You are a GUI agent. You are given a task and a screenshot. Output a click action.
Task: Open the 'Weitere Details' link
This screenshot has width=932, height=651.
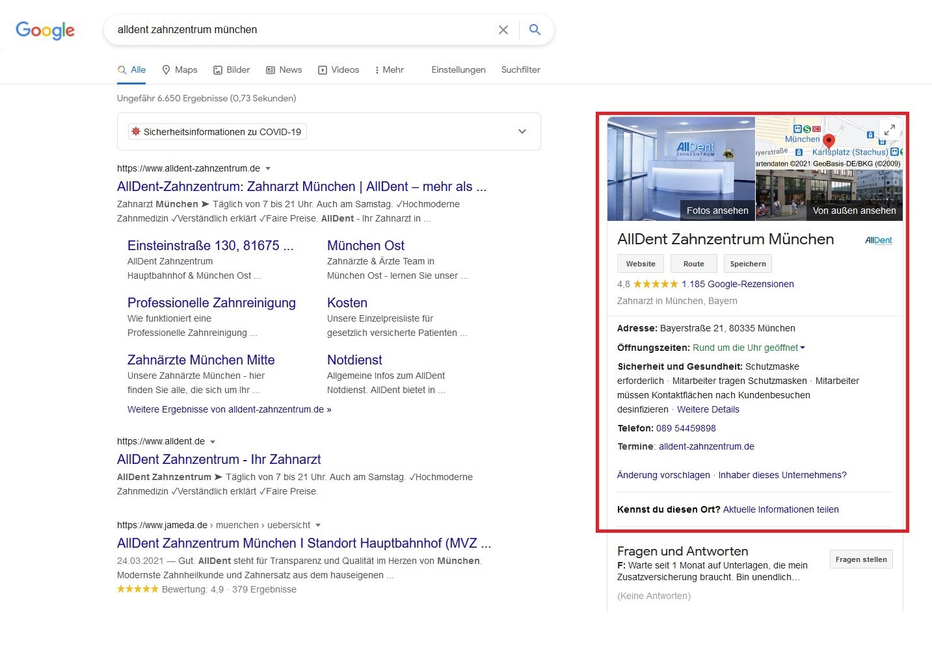tap(708, 409)
